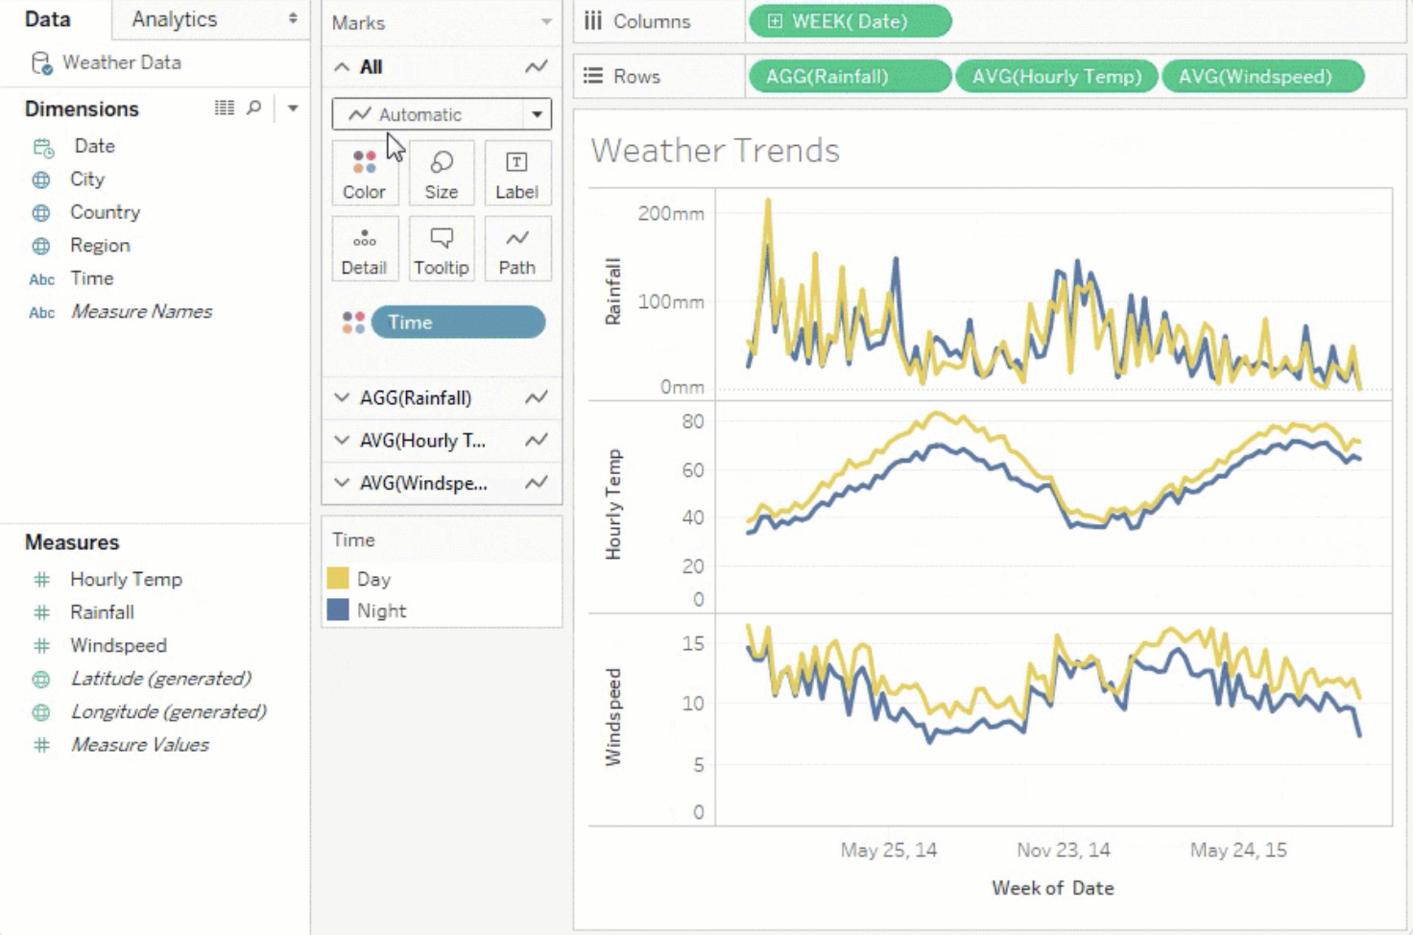Open the Detail property in Marks card
Screen dimensions: 1413x935
click(364, 249)
